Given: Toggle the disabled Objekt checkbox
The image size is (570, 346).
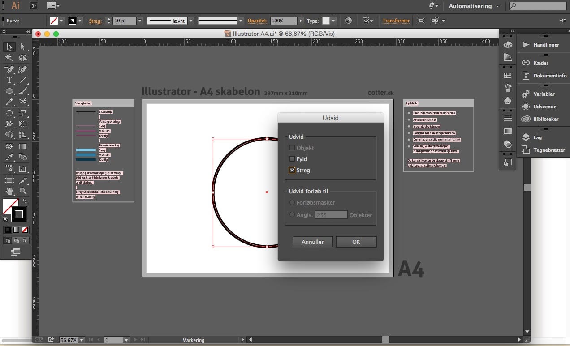Looking at the screenshot, I should (292, 148).
